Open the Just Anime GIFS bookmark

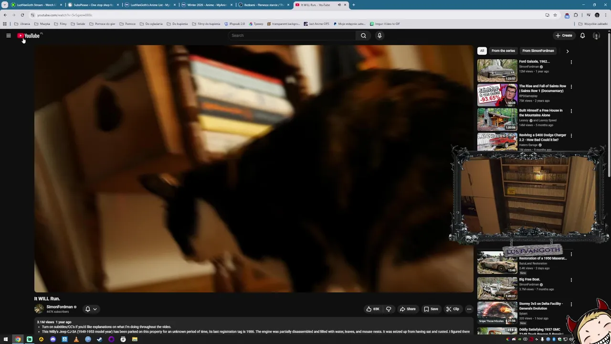pyautogui.click(x=316, y=24)
